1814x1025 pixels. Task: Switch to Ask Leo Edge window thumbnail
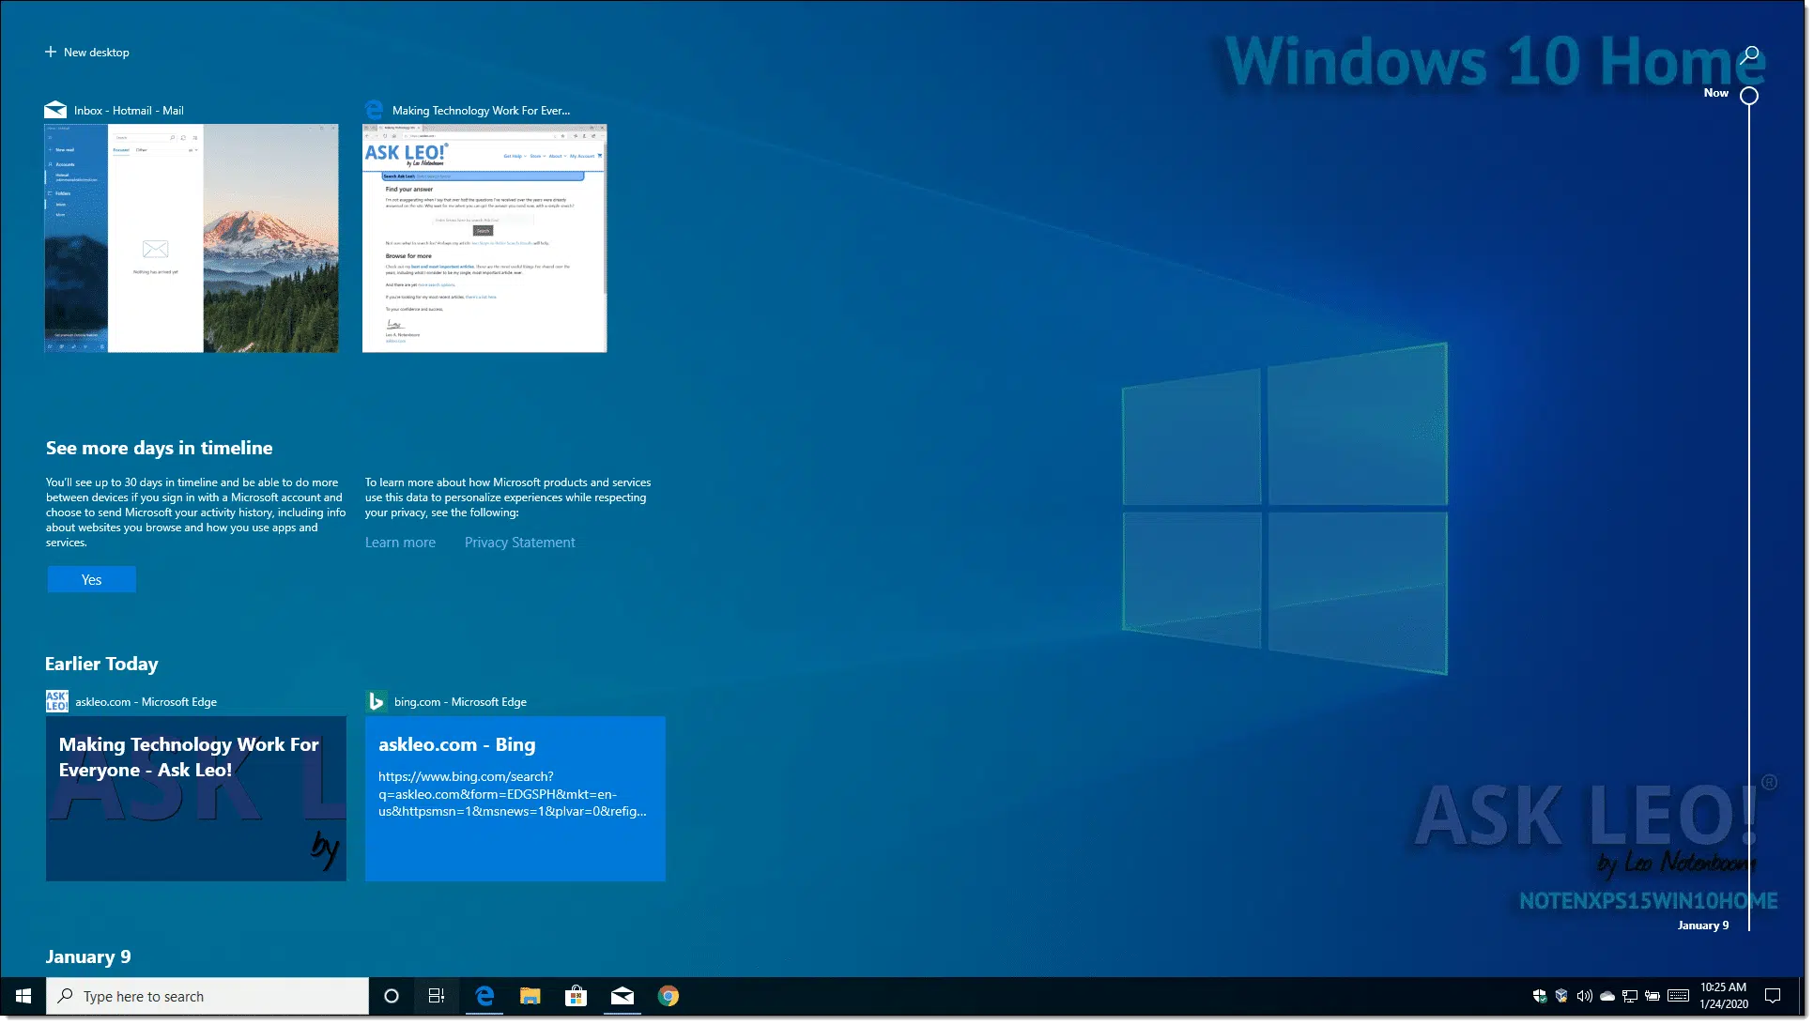pos(484,238)
